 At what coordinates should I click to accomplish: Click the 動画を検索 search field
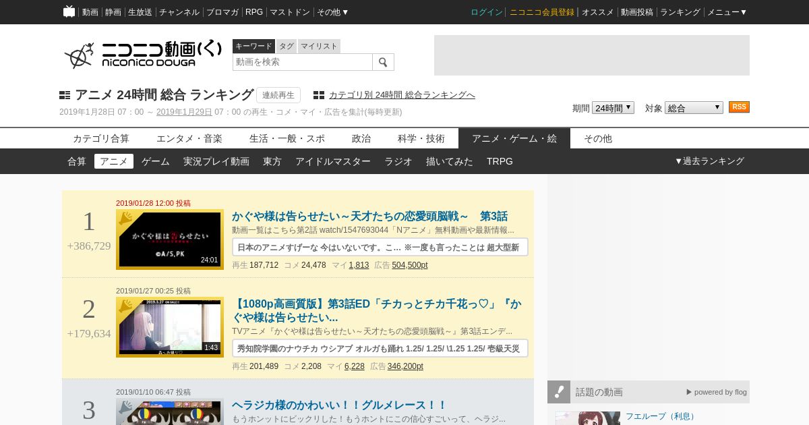tap(302, 62)
